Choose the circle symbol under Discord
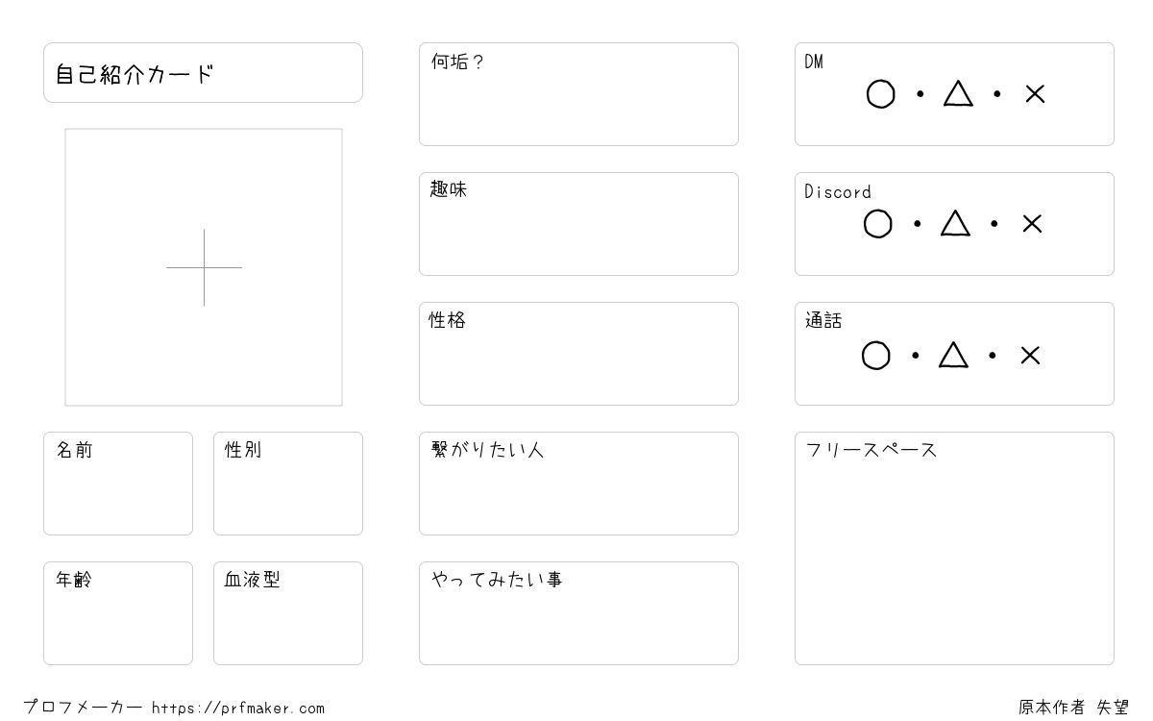This screenshot has height=721, width=1153. [x=878, y=224]
